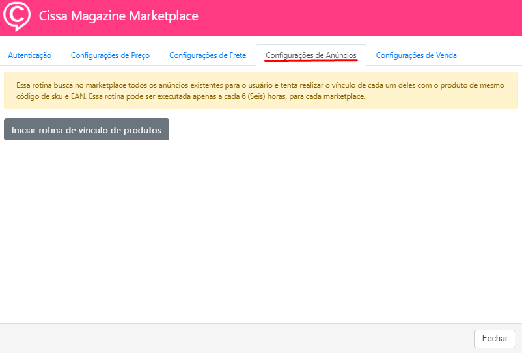The image size is (522, 353).
Task: Close the dialog with Fechar
Action: click(x=495, y=339)
